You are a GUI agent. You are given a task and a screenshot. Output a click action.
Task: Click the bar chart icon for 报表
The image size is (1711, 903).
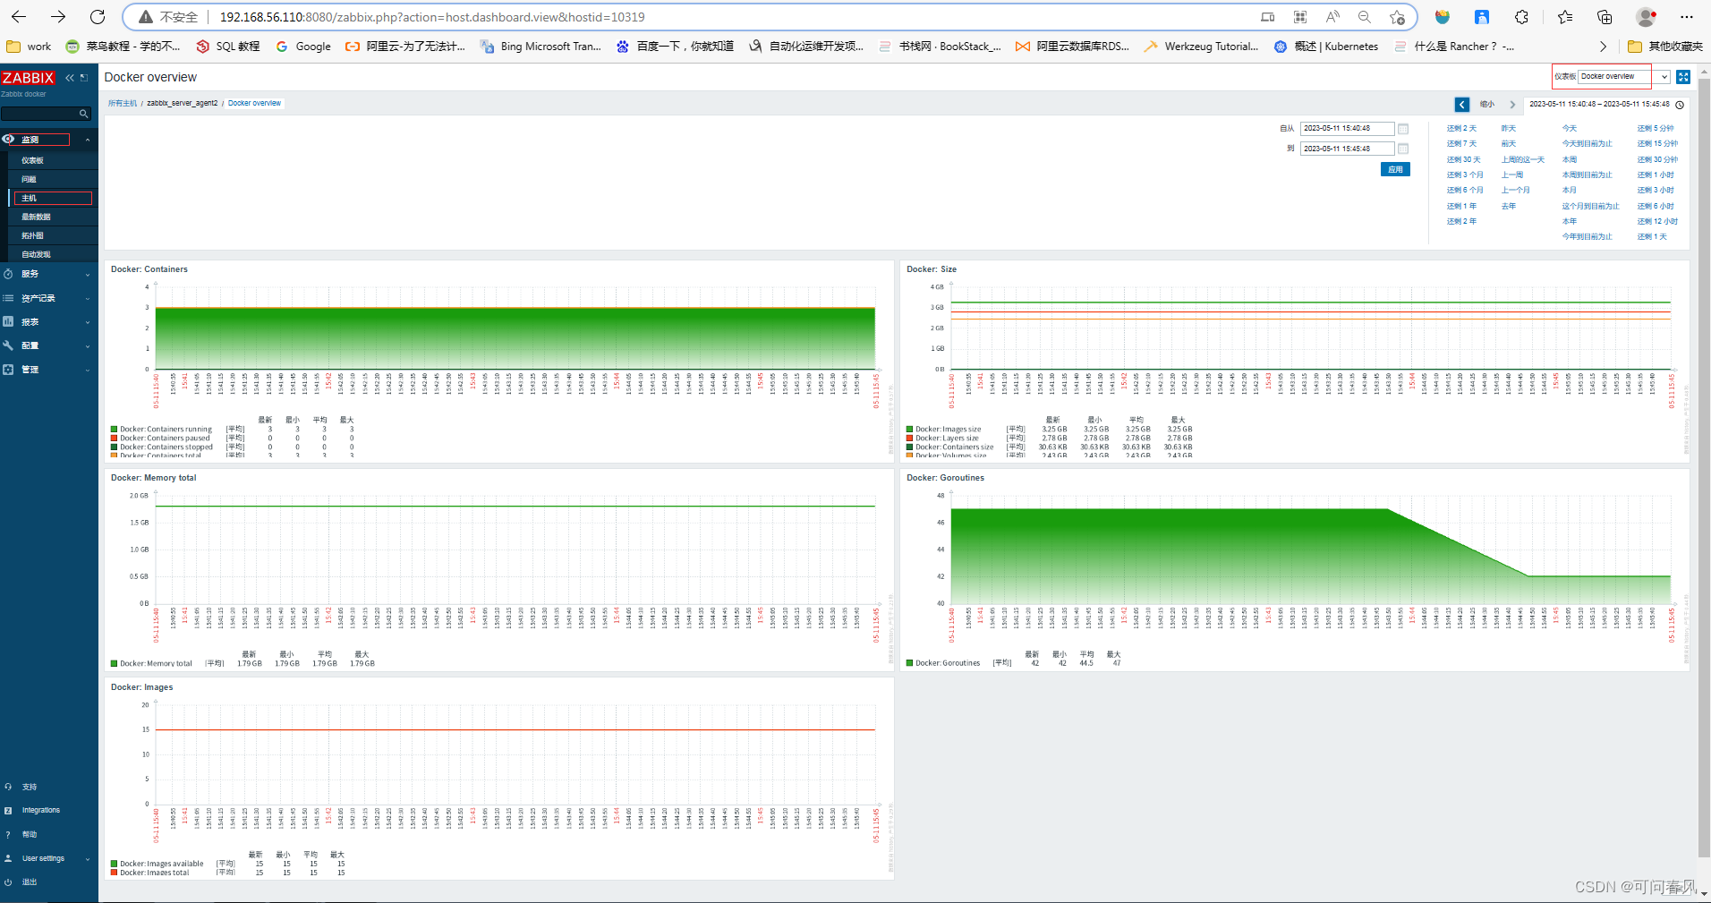pos(8,321)
